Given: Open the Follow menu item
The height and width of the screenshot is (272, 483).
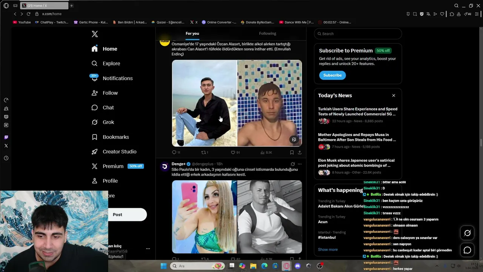Looking at the screenshot, I should tap(105, 93).
